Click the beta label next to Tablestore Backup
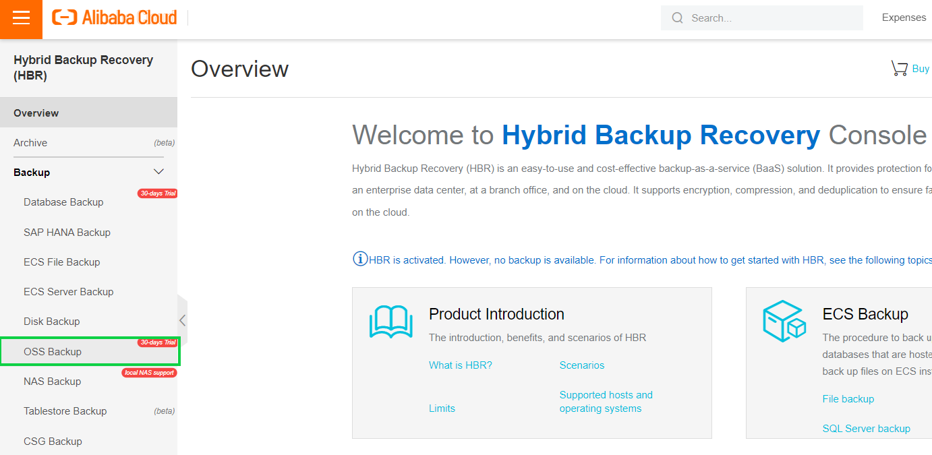Image resolution: width=932 pixels, height=455 pixels. [x=164, y=411]
